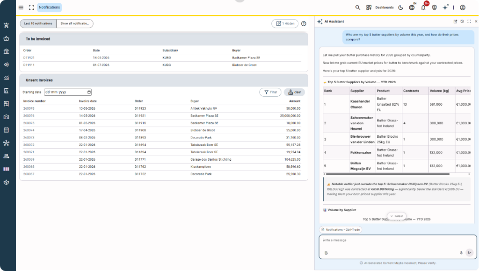Open the notification bell icon
The image size is (479, 271).
[423, 7]
